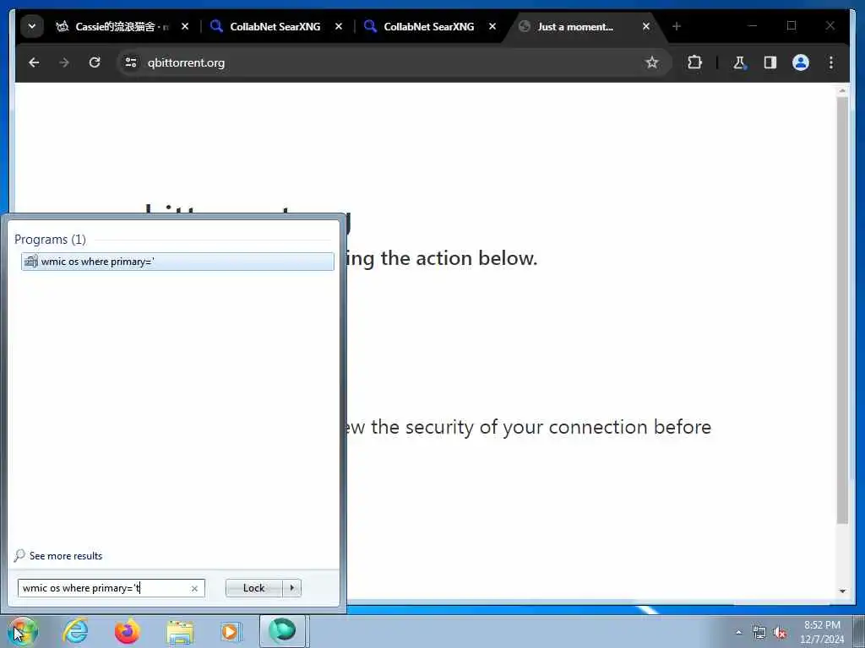Toggle the browser side panel
The width and height of the screenshot is (865, 648).
(770, 62)
